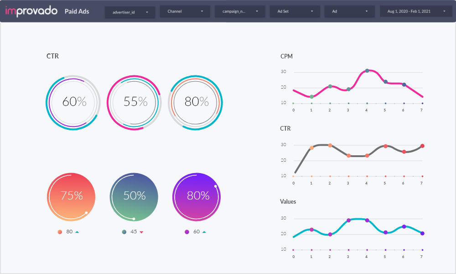Image resolution: width=456 pixels, height=274 pixels.
Task: Select the last CTR chart data point
Action: tap(422, 146)
